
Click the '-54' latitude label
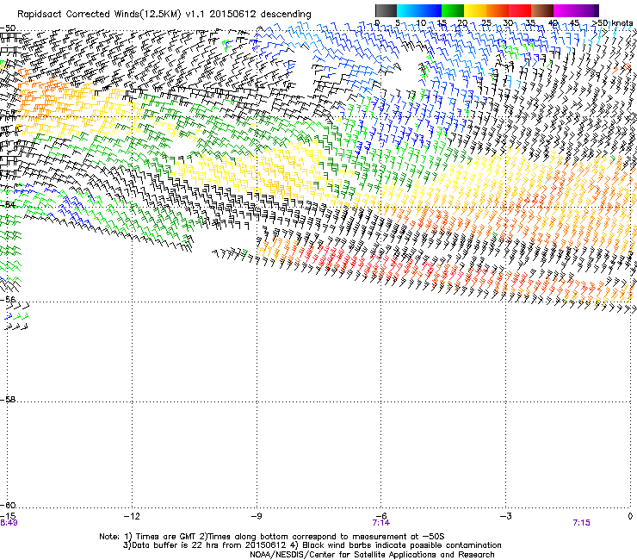click(x=8, y=204)
